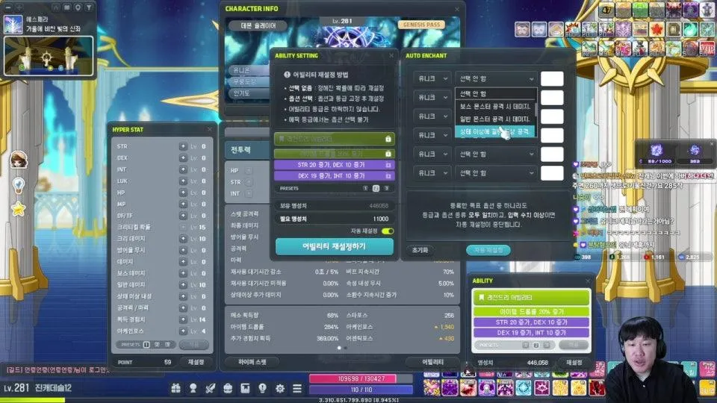Click the lightbulb notification icon on the left edge

click(x=18, y=185)
